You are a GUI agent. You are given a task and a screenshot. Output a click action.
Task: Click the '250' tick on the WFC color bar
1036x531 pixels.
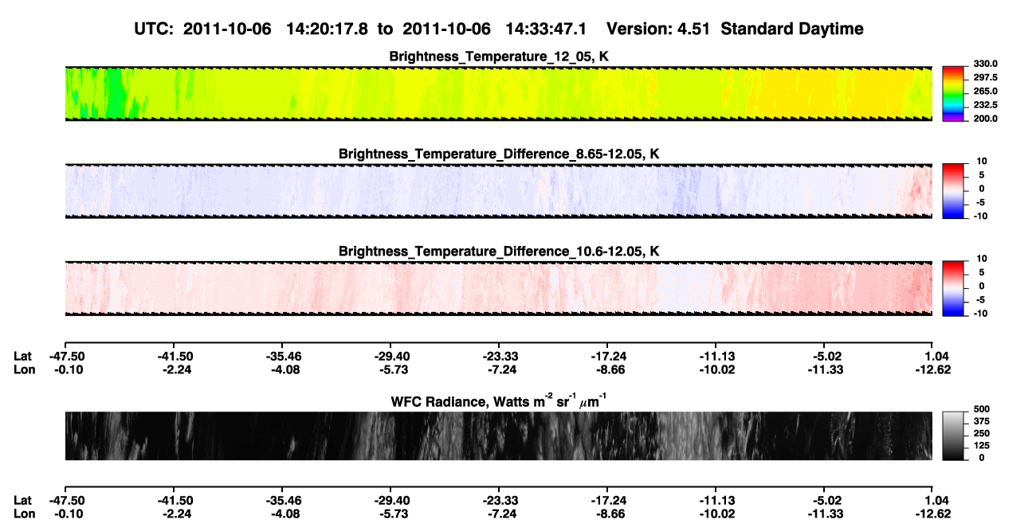[981, 434]
